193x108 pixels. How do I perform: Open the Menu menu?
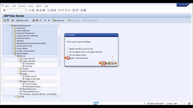(x=8, y=6)
